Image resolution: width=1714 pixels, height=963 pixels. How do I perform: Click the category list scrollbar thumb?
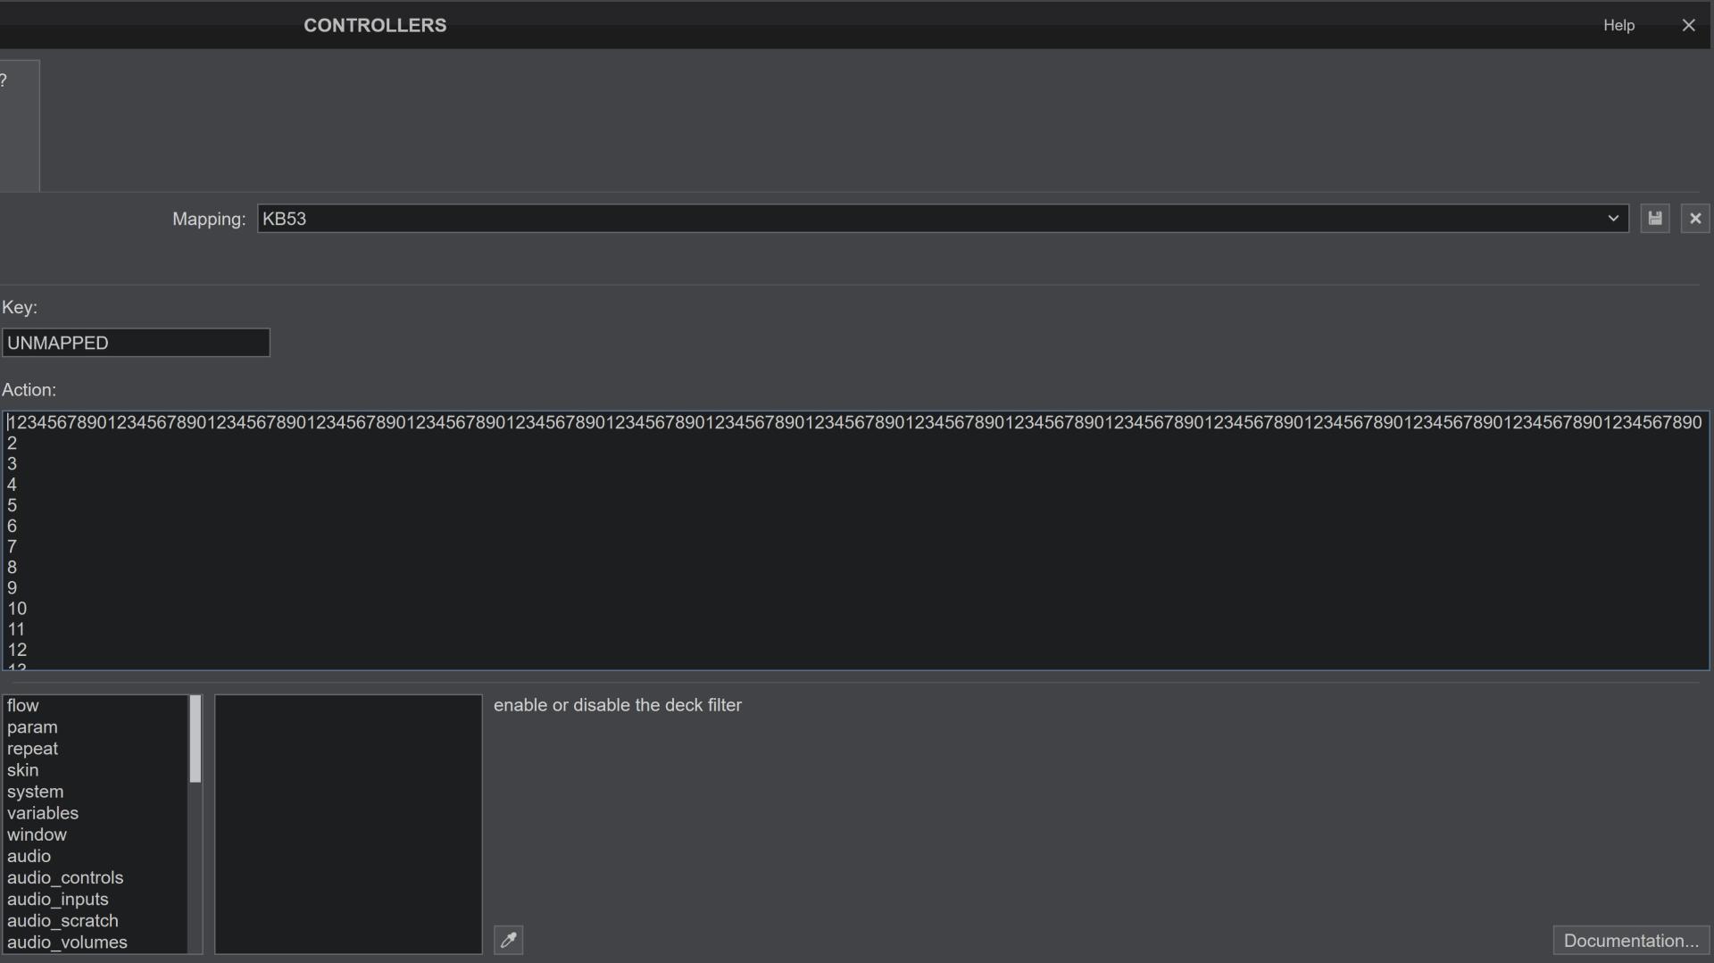coord(196,739)
